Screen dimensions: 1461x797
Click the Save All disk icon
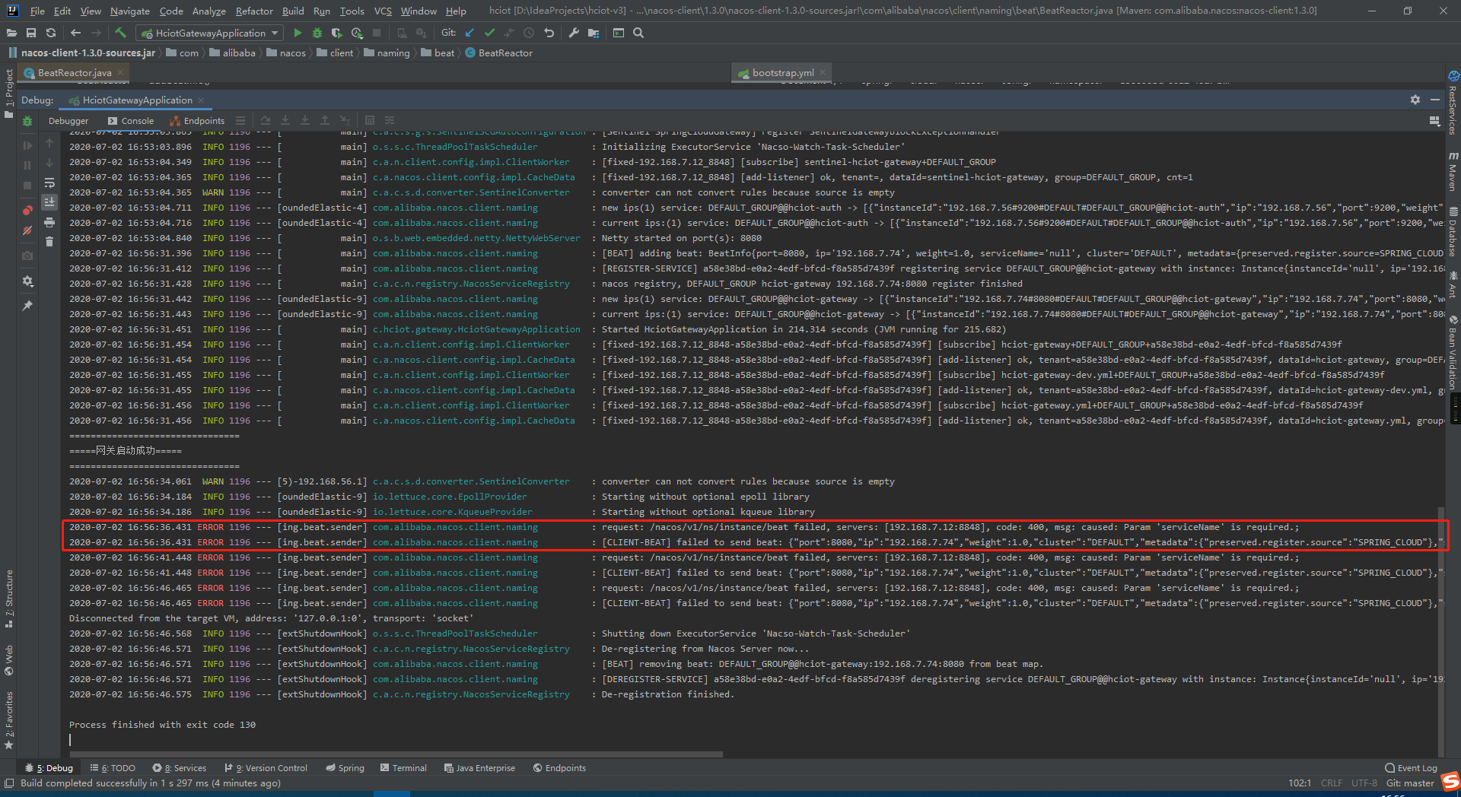click(31, 33)
